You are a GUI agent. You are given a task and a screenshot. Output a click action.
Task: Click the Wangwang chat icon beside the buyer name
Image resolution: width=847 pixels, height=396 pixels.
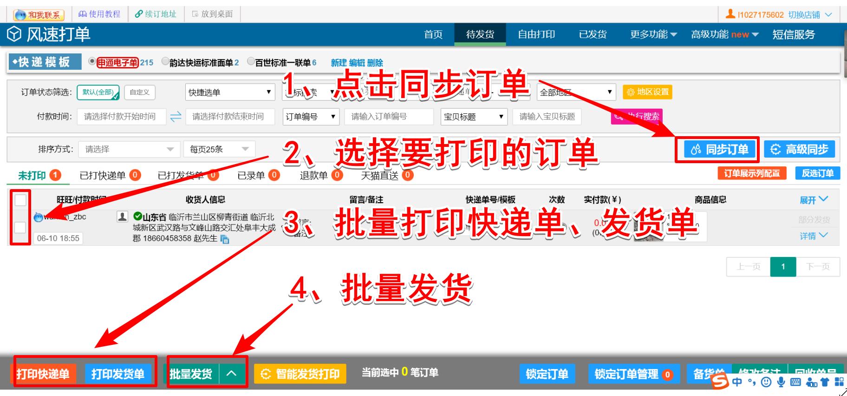pyautogui.click(x=38, y=217)
